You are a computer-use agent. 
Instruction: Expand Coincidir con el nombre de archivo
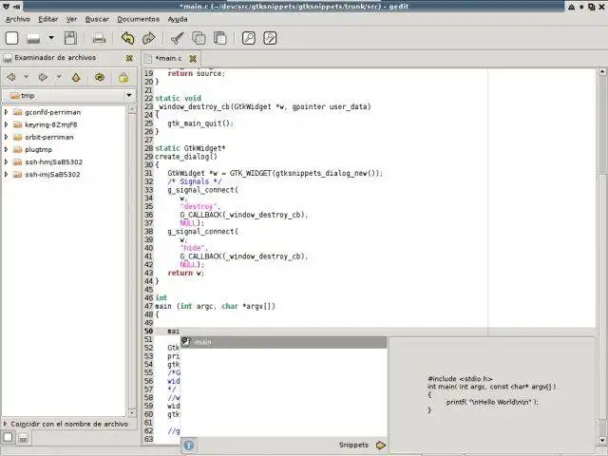(6, 424)
